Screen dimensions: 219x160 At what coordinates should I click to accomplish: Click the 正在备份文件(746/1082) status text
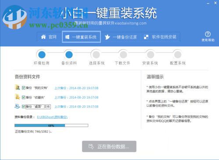(33, 132)
